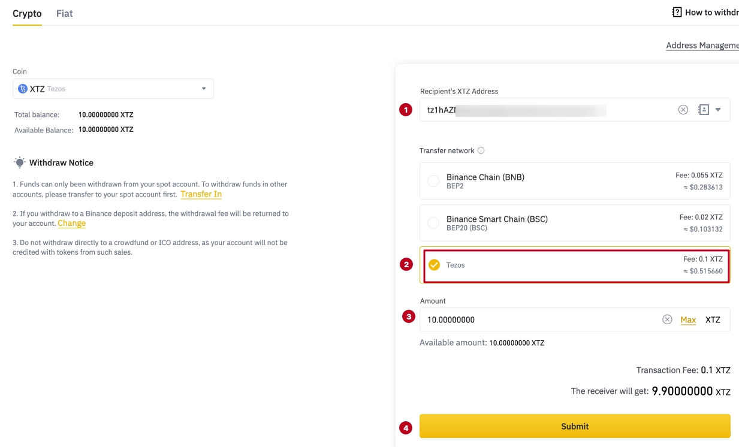Click the Fee: 0.02 XTZ text

pos(701,218)
